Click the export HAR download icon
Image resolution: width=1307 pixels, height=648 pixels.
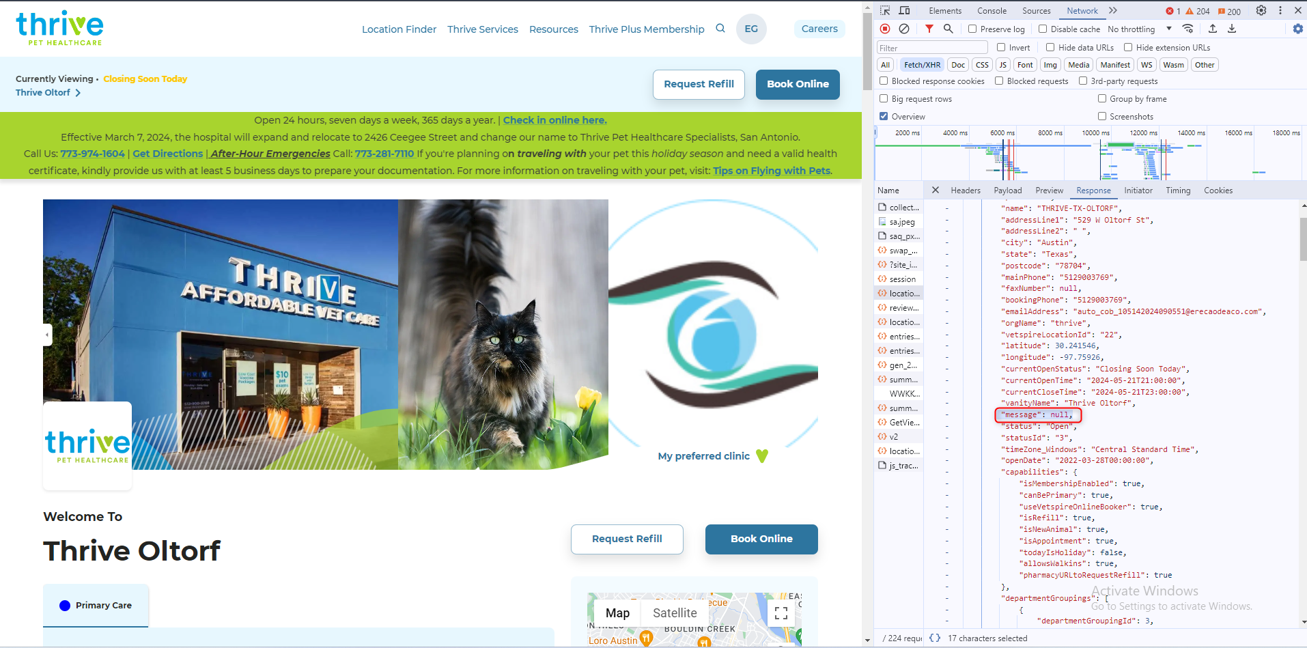[x=1232, y=29]
